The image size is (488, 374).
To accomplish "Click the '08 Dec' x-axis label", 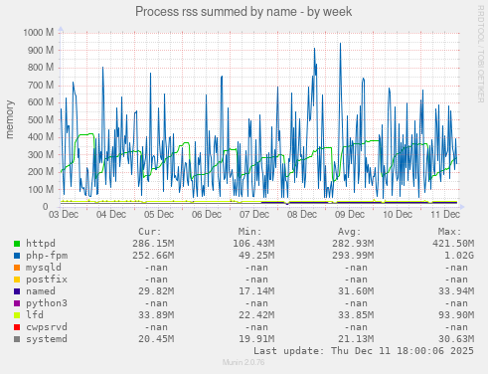I will [x=302, y=214].
